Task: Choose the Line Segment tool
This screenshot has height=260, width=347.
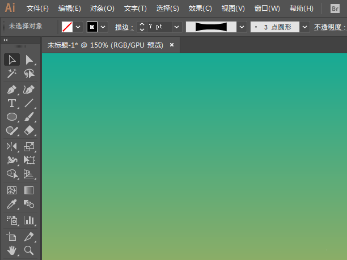Action: 29,103
